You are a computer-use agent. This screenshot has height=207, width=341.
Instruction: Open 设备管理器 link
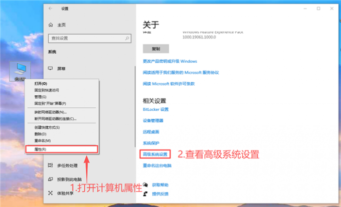coord(153,121)
